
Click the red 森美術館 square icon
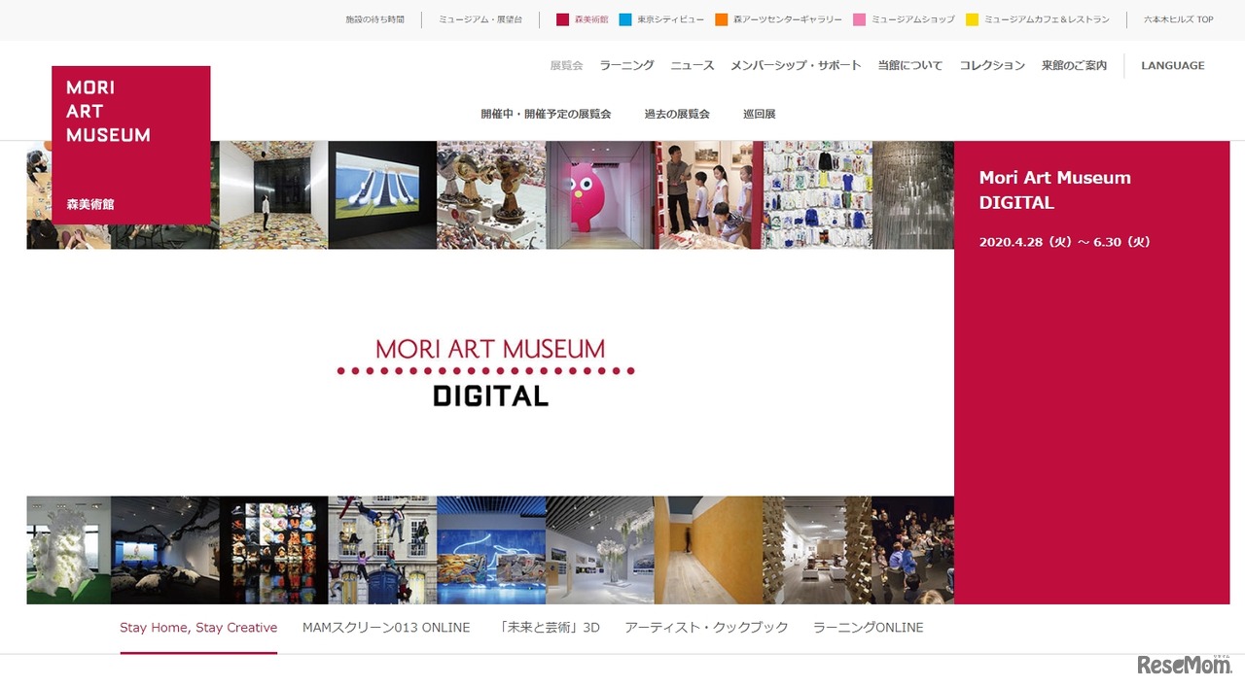pyautogui.click(x=562, y=18)
